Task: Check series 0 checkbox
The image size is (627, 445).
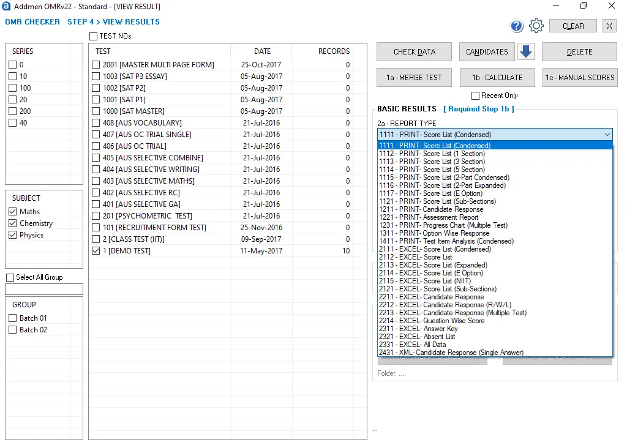Action: [13, 65]
